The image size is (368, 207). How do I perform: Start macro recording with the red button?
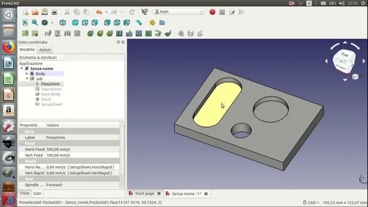coord(212,11)
